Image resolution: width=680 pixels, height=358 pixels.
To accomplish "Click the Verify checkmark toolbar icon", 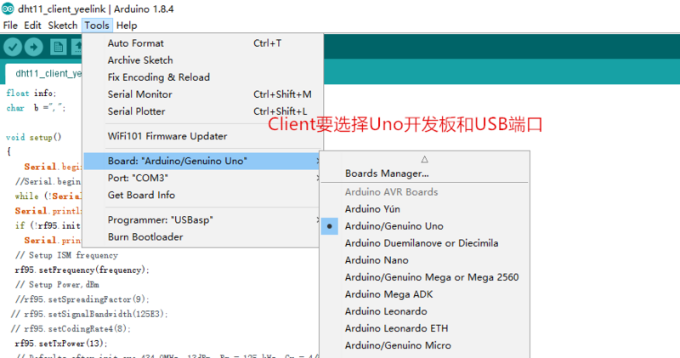I will click(13, 47).
